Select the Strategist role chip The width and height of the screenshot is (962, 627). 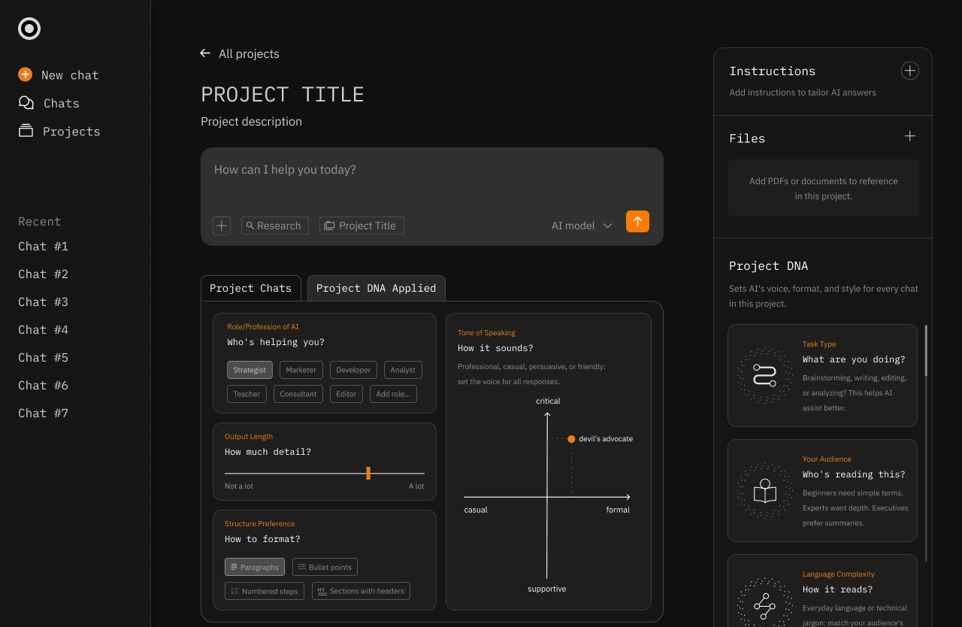(250, 370)
